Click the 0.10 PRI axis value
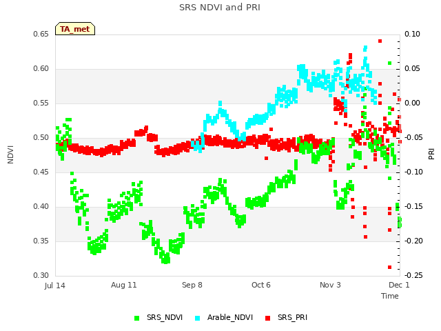 coord(412,34)
